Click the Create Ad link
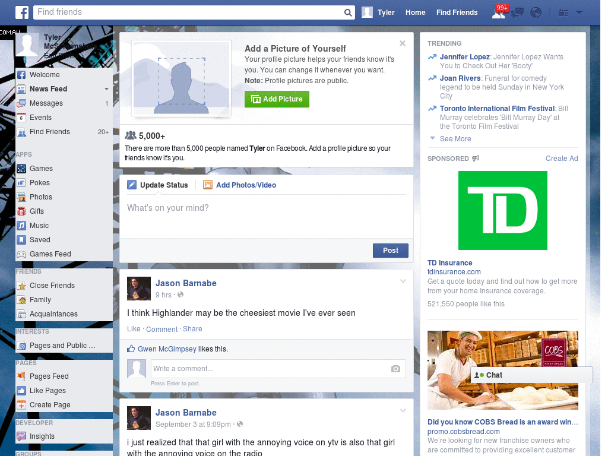 click(x=562, y=158)
